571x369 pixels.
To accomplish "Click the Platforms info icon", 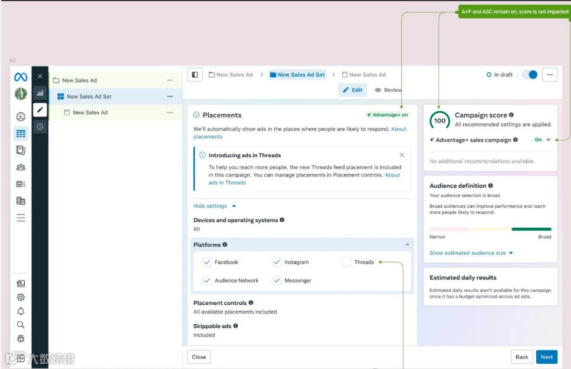I will pos(225,244).
